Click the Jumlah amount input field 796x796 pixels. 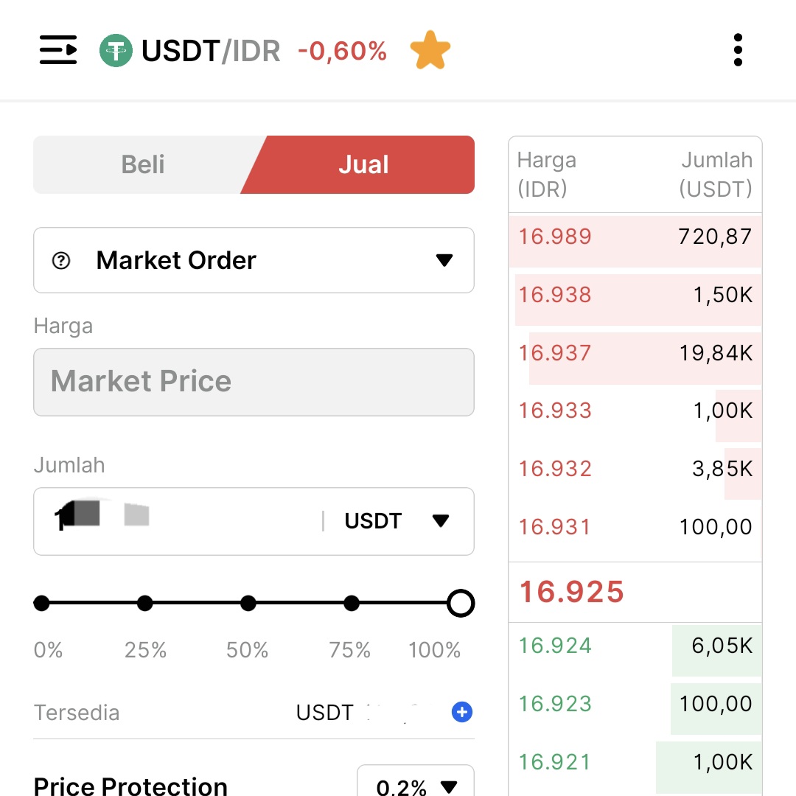click(x=184, y=521)
